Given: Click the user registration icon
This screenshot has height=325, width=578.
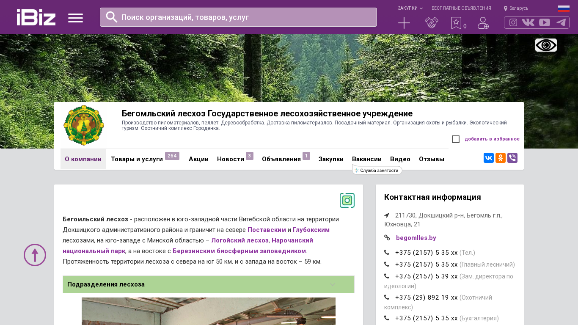Looking at the screenshot, I should tap(483, 23).
